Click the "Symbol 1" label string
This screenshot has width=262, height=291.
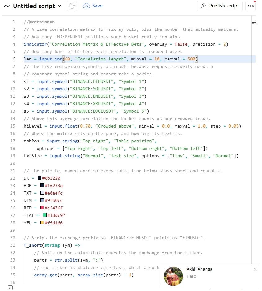click(x=131, y=82)
